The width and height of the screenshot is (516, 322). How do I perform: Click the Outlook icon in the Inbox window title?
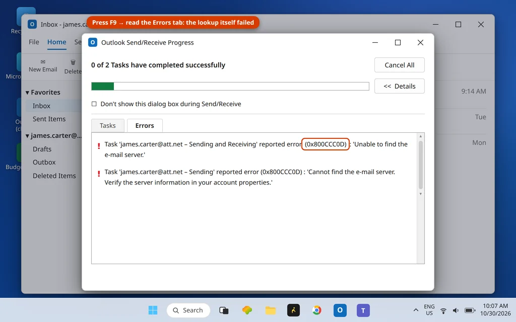pyautogui.click(x=32, y=24)
